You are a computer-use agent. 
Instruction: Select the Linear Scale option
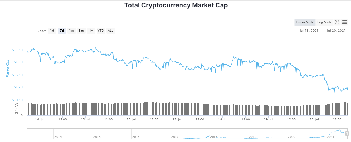(x=305, y=22)
